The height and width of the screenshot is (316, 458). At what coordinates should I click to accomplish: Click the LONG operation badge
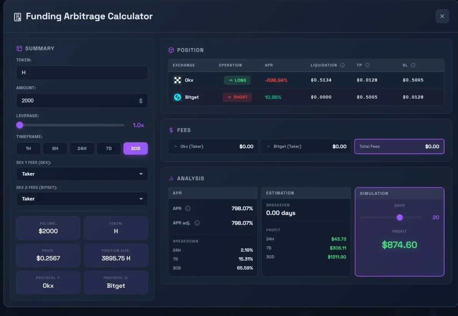(237, 80)
